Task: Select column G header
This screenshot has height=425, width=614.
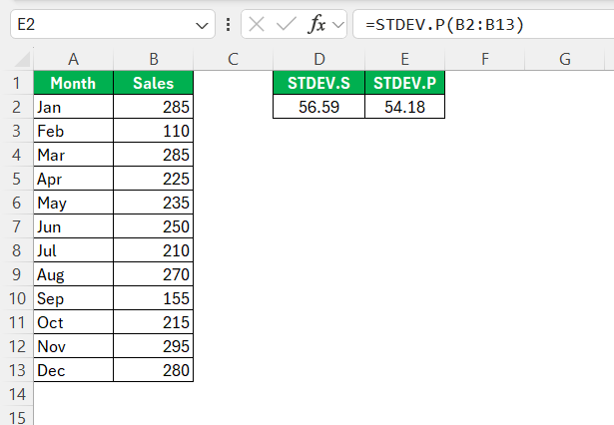Action: [x=565, y=59]
